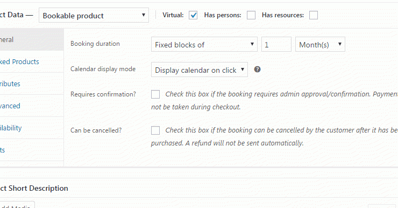This screenshot has width=398, height=208.
Task: Click the Booking duration label
Action: 95,44
